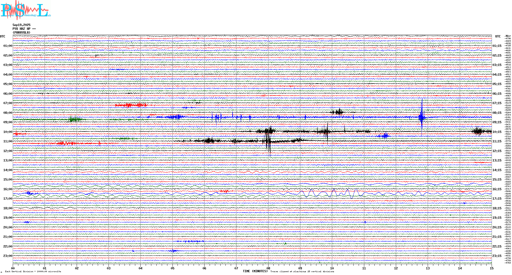
Task: Click the '11:15' end-time label
Action: 497,141
